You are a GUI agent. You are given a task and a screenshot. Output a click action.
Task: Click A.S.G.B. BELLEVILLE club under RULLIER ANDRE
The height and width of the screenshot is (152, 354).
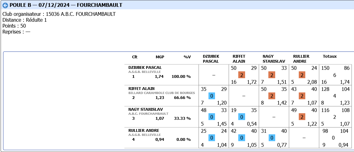(145, 135)
